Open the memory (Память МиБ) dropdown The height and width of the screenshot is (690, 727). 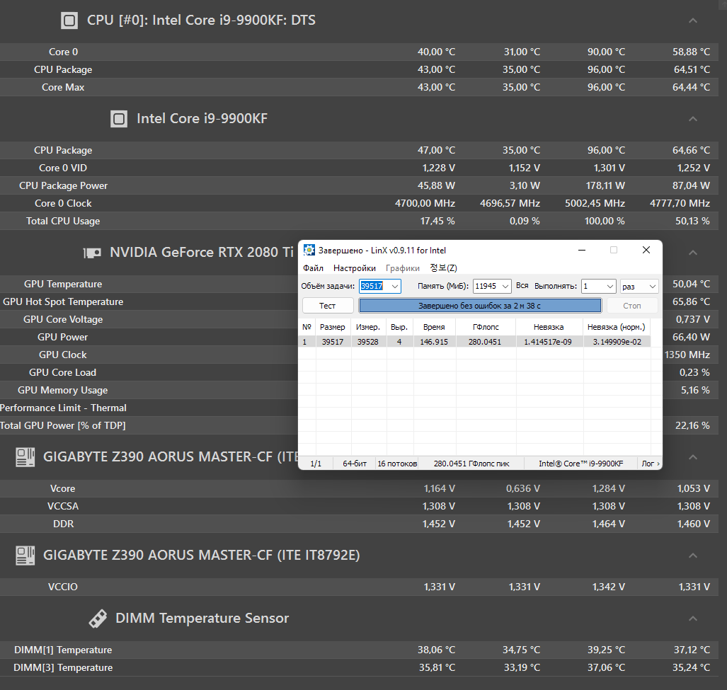point(505,286)
